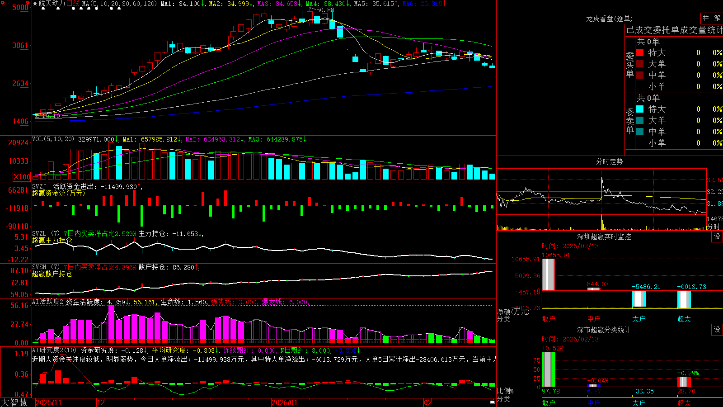This screenshot has height=407, width=723.
Task: Click the 龙虎看盘(逐单) panel title
Action: [610, 19]
